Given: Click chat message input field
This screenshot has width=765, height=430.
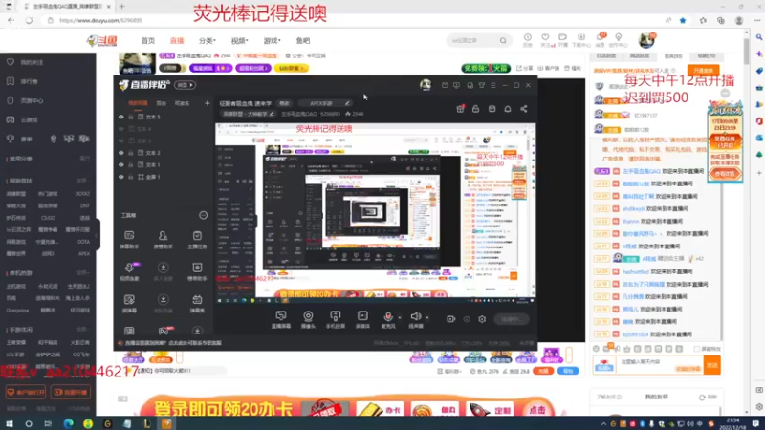Looking at the screenshot, I should [x=659, y=365].
